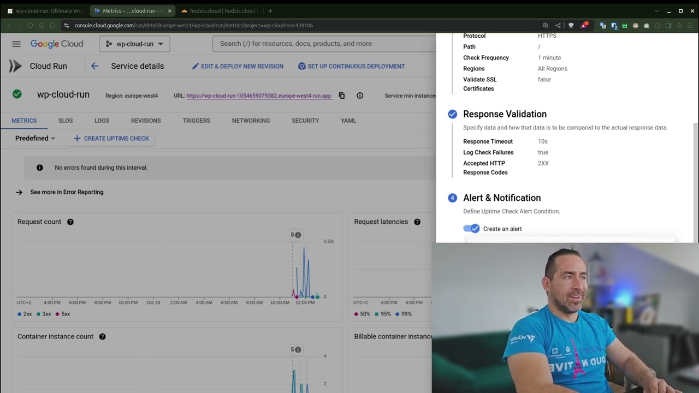The height and width of the screenshot is (393, 699).
Task: Click the translate extension icon
Action: [x=603, y=26]
